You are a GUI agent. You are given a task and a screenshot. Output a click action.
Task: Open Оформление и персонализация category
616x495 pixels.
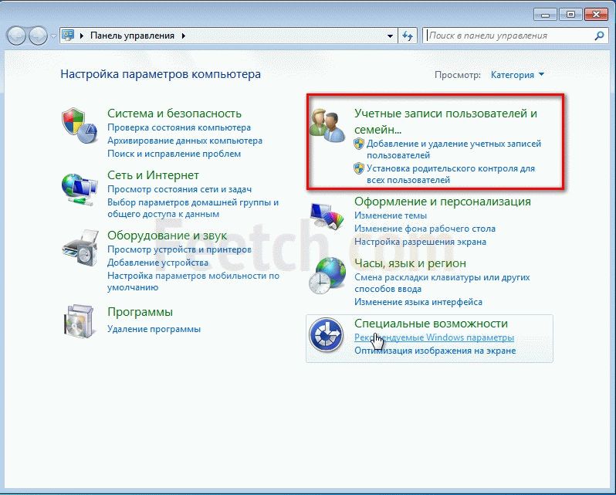point(442,201)
